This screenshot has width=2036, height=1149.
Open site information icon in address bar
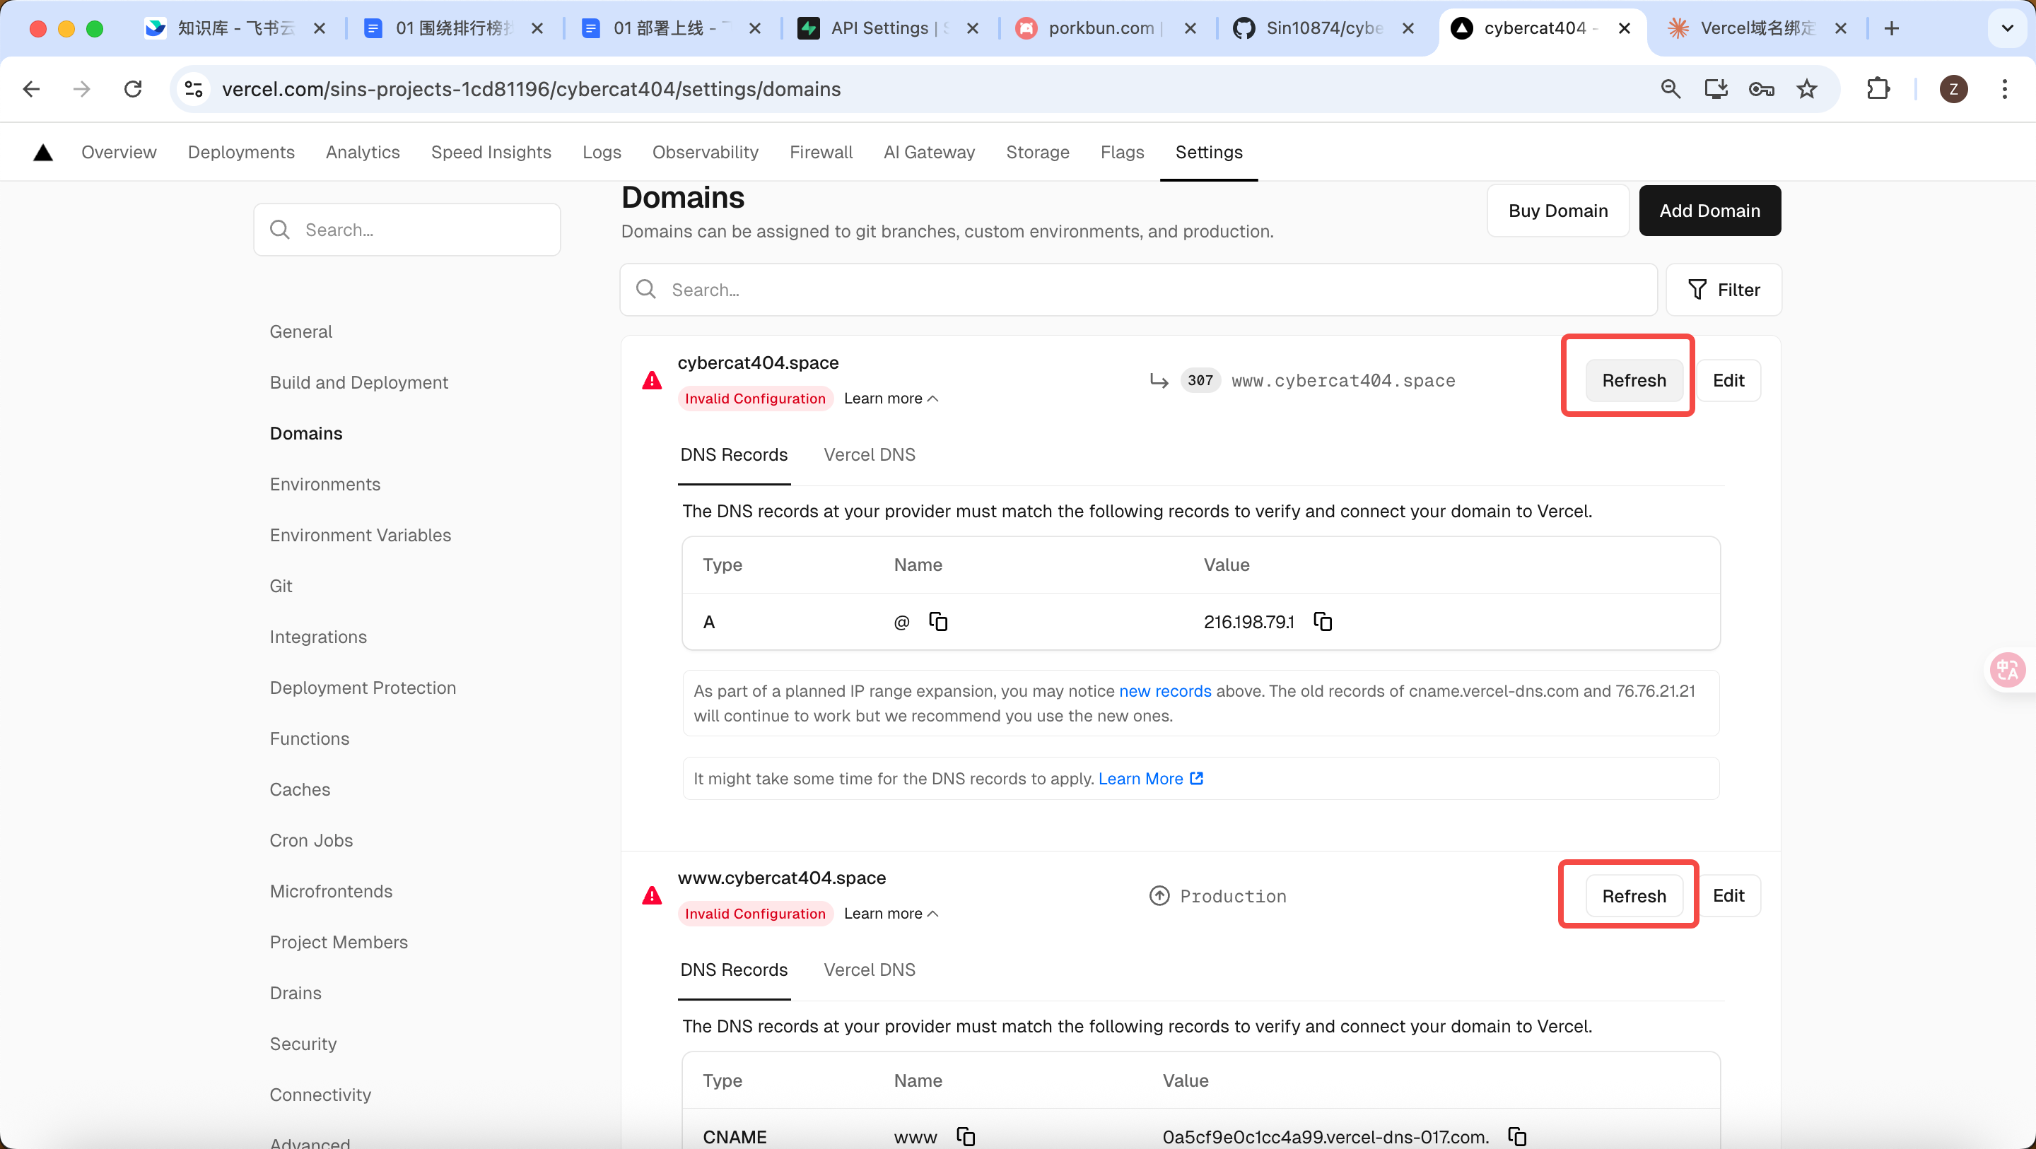194,89
